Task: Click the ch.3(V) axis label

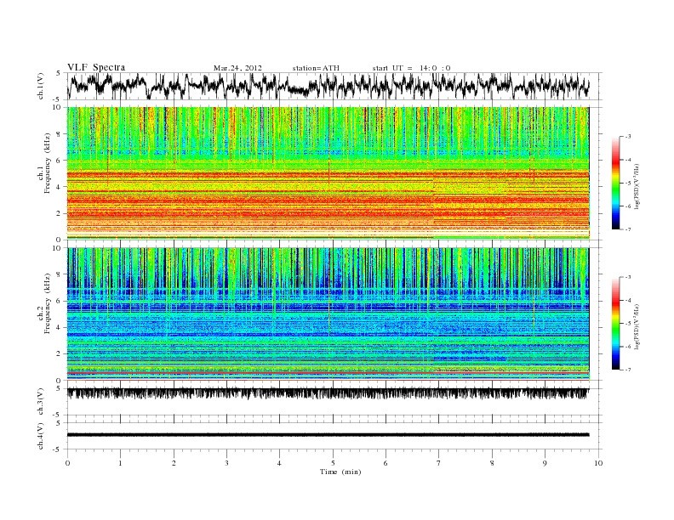Action: tap(41, 402)
